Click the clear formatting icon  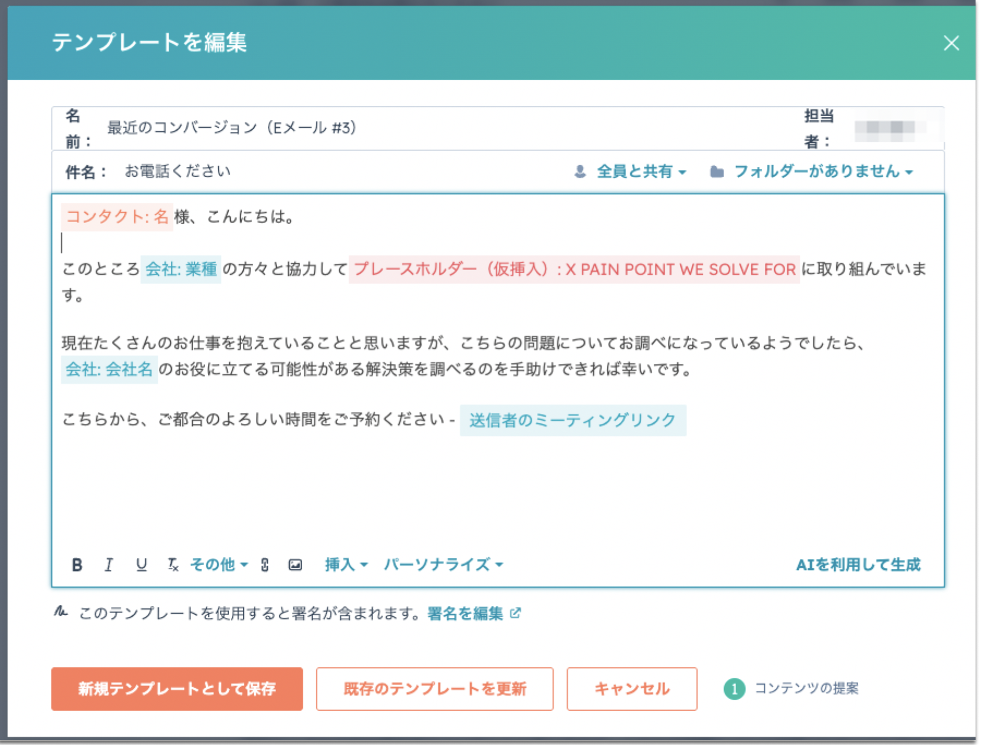coord(173,565)
